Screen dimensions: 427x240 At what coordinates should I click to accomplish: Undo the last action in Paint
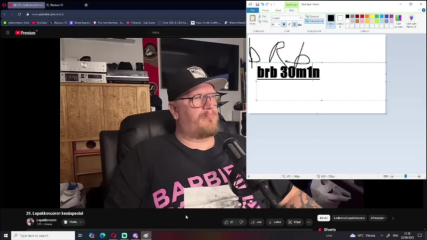coord(262,4)
